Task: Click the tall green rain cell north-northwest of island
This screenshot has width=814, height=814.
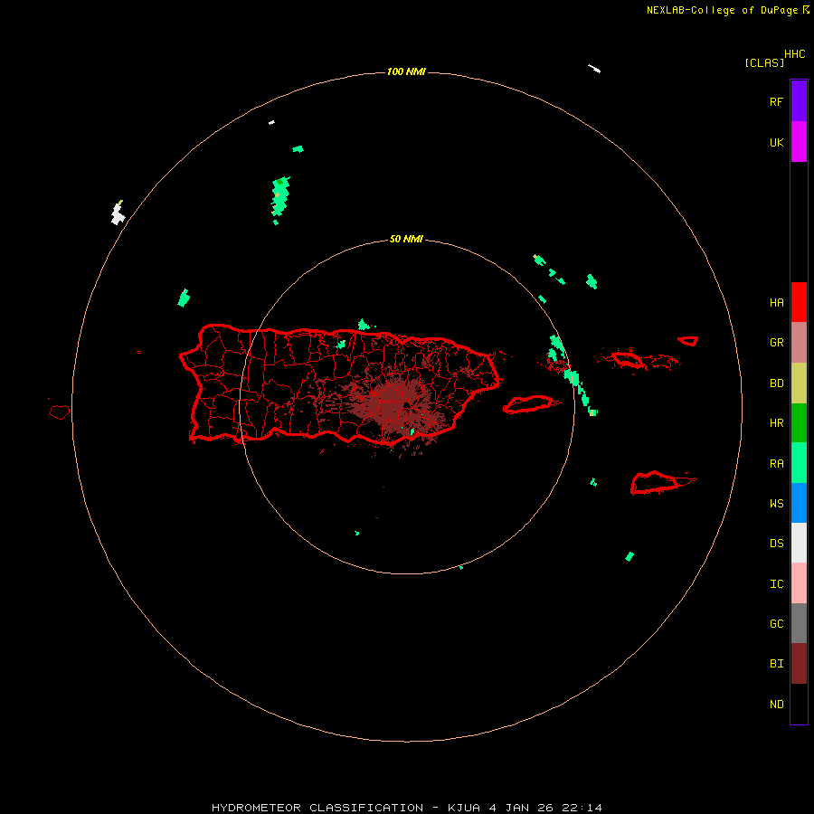Action: (x=280, y=197)
